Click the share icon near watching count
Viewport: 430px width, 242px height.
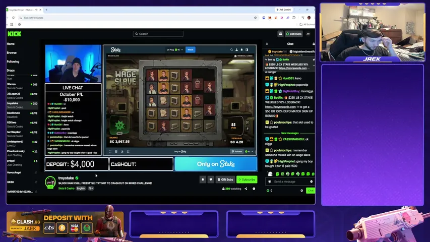(245, 189)
